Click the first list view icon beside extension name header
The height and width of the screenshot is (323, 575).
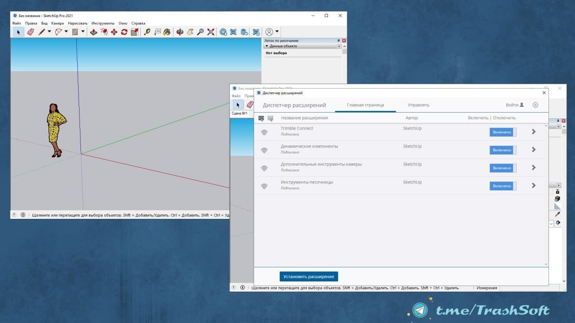261,118
